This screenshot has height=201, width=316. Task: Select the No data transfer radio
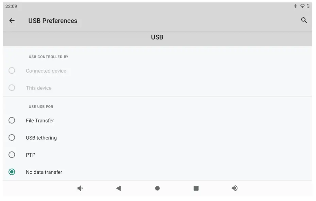(x=12, y=172)
